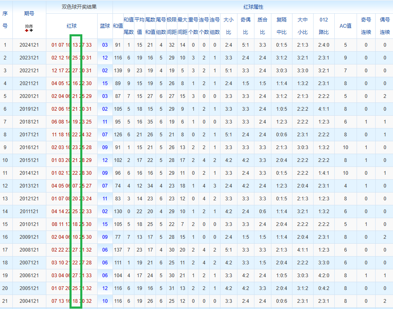Click 尾数和值 35 in row 2018121
The height and width of the screenshot is (309, 393).
pos(150,122)
